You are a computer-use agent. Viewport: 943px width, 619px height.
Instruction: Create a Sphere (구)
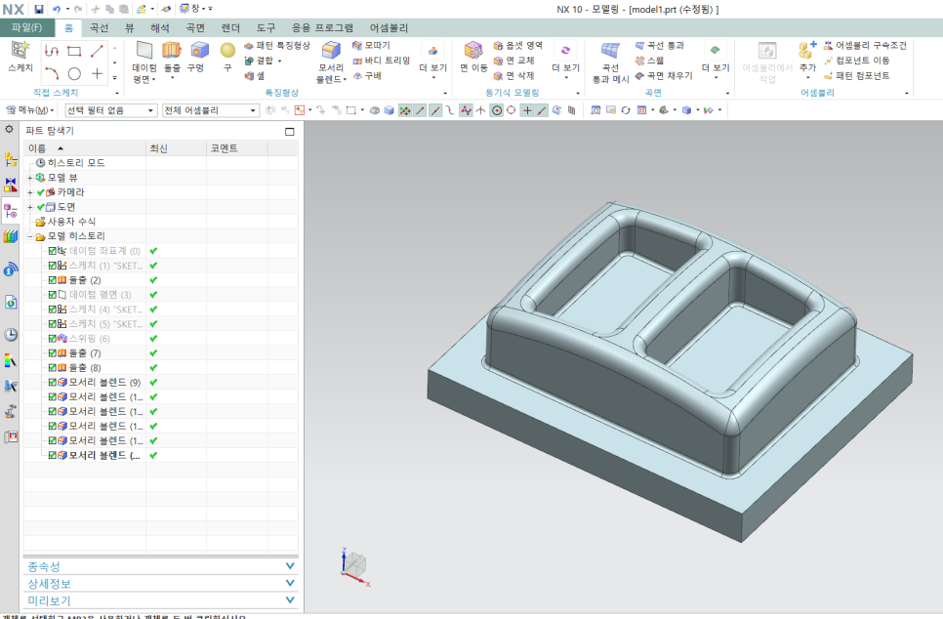click(227, 58)
